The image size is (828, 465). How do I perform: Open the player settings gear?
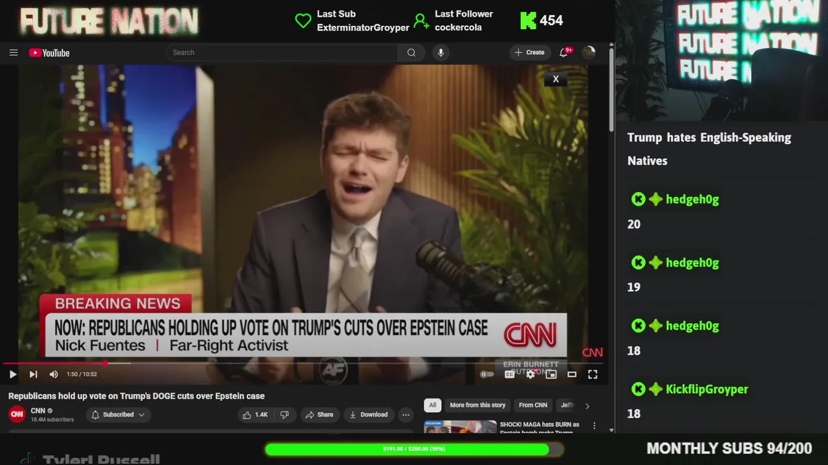(530, 374)
